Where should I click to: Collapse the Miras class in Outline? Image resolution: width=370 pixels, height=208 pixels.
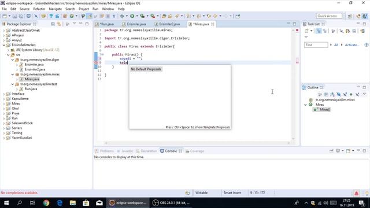click(x=306, y=105)
